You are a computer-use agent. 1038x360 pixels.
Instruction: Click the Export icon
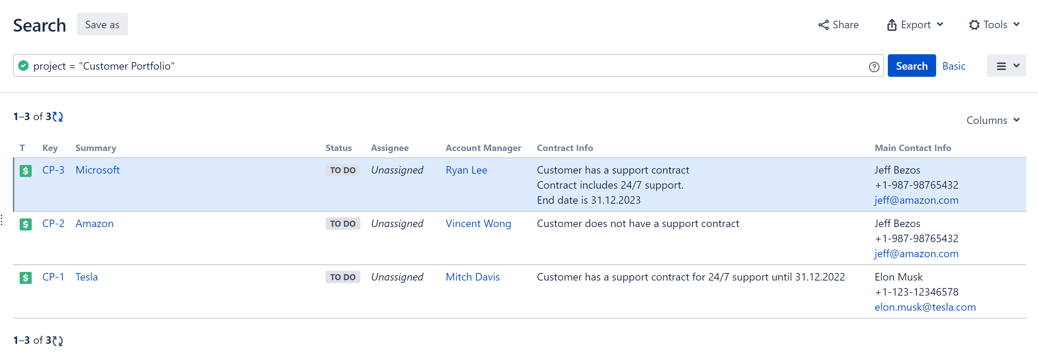[x=892, y=24]
